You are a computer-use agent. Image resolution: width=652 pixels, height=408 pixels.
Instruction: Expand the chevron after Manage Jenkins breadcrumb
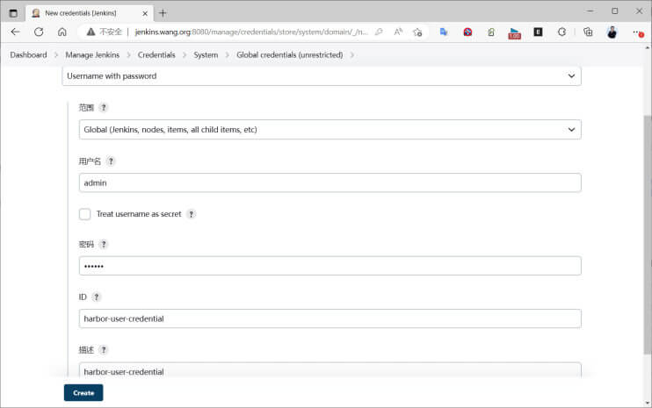point(128,54)
